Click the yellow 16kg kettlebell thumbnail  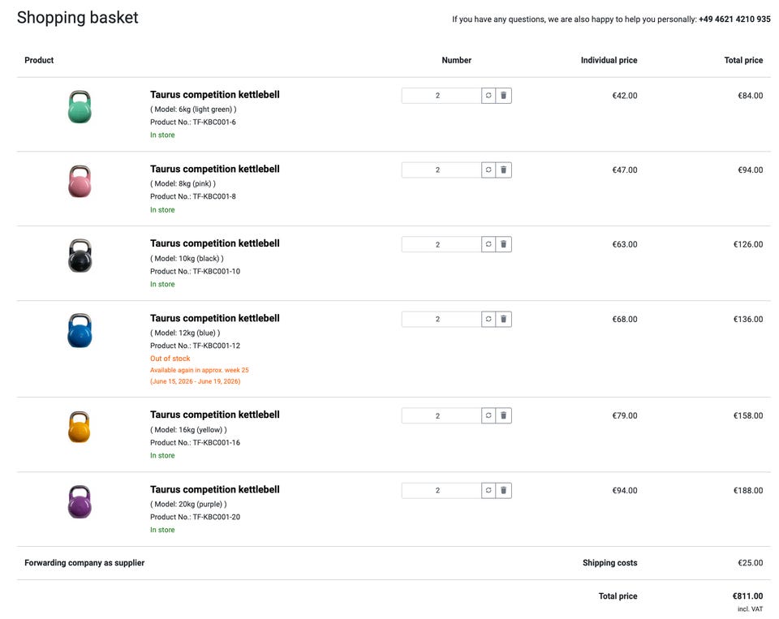pos(80,427)
